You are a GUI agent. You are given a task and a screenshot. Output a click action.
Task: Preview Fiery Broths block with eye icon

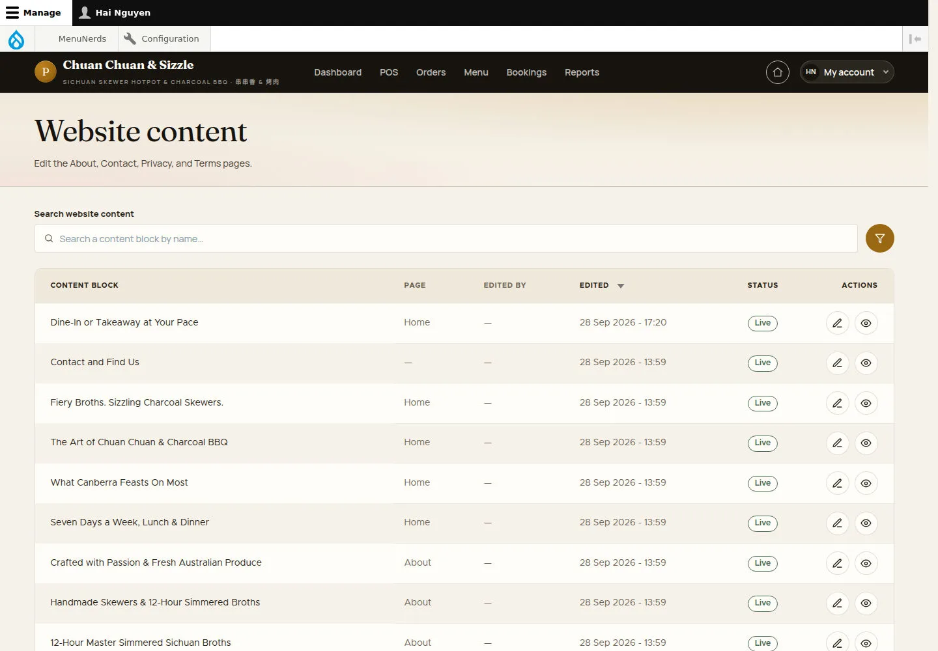[866, 403]
